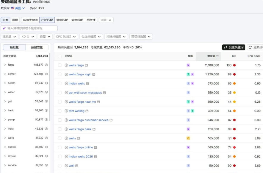Check the 'wells fargo bank' row checkbox
This screenshot has height=173, width=263.
tap(60, 129)
